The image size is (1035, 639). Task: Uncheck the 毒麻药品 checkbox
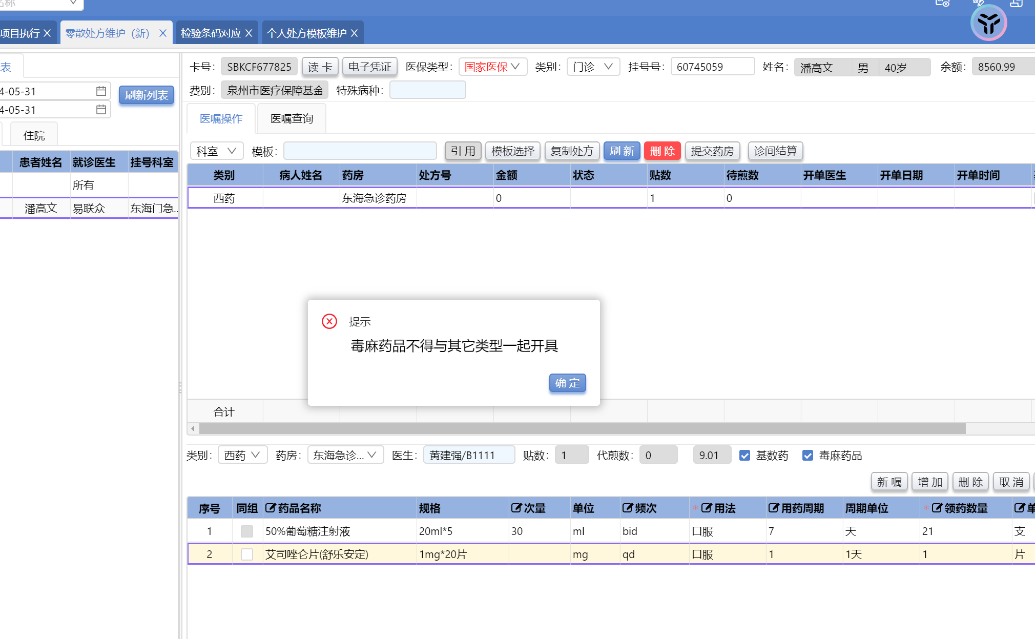pyautogui.click(x=808, y=455)
